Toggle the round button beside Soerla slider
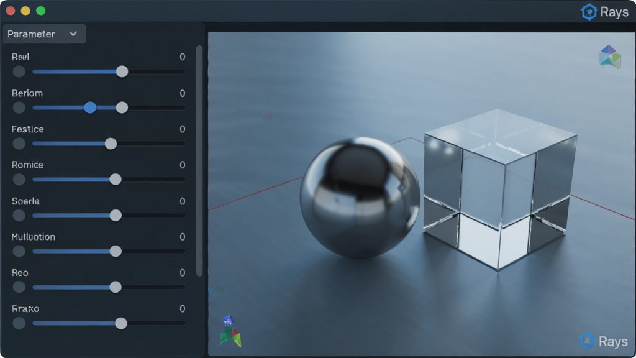Viewport: 636px width, 358px height. [19, 216]
